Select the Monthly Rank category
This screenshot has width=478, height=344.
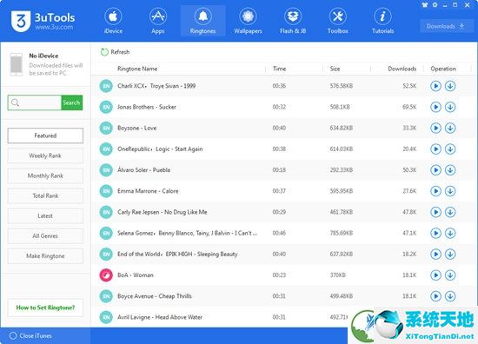coord(45,175)
